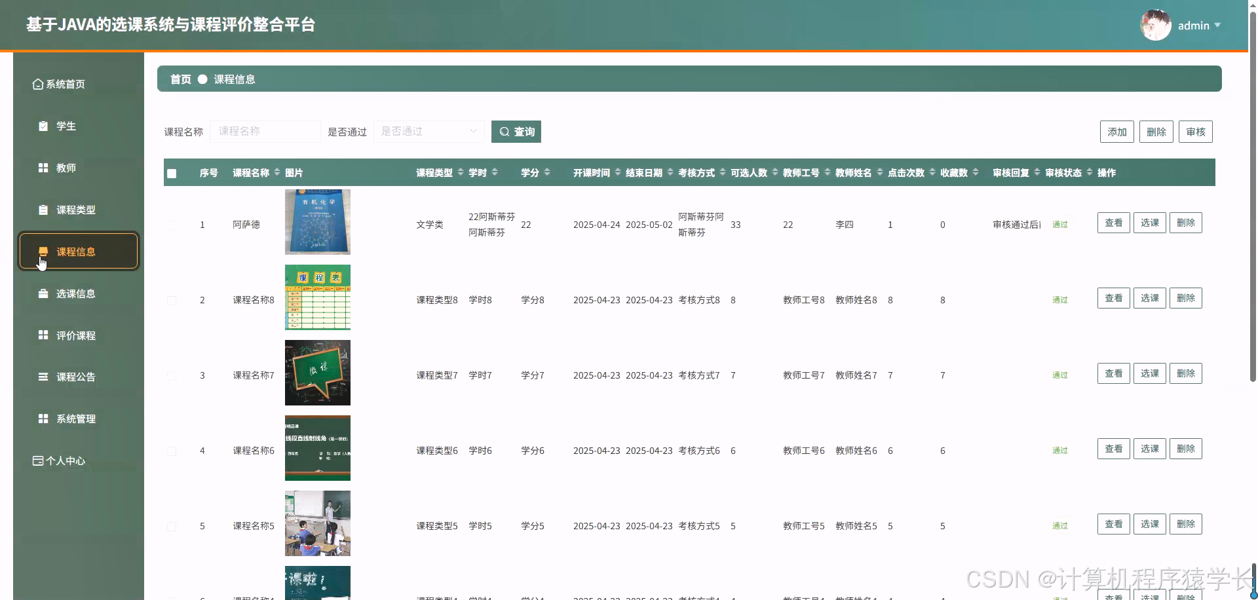Check the row for 课程名称7

[172, 375]
